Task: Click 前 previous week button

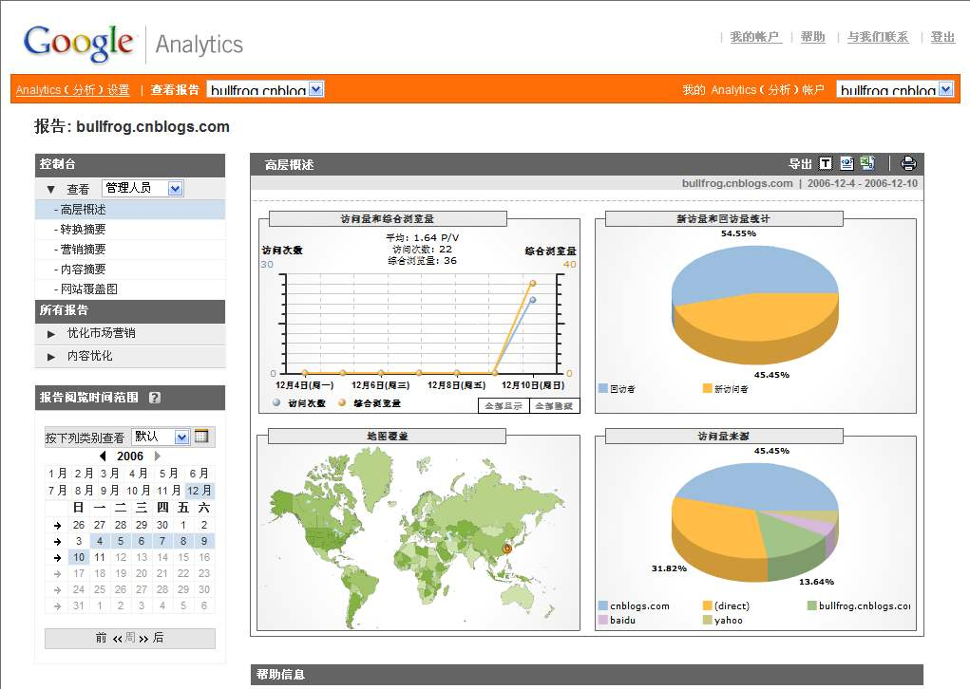Action: pyautogui.click(x=102, y=638)
